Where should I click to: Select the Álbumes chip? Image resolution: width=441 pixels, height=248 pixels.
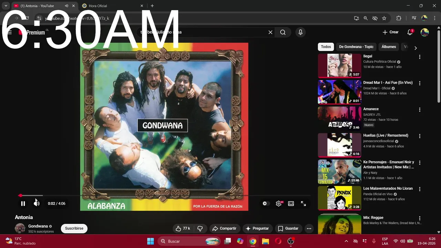point(389,47)
